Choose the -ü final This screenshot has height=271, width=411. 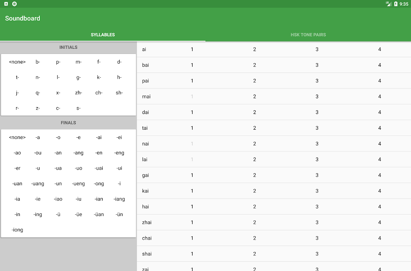pyautogui.click(x=58, y=214)
